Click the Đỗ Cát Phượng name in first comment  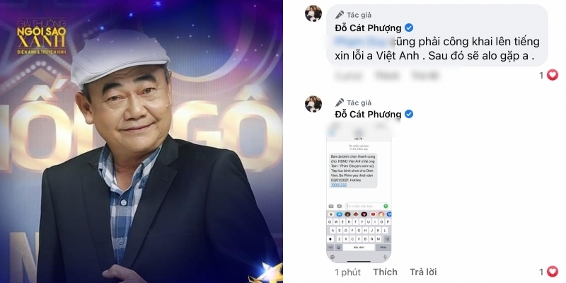(x=368, y=28)
